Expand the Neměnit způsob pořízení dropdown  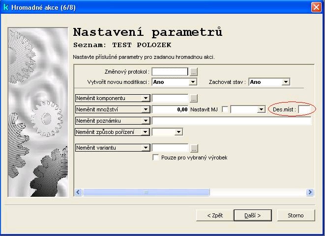146,132
